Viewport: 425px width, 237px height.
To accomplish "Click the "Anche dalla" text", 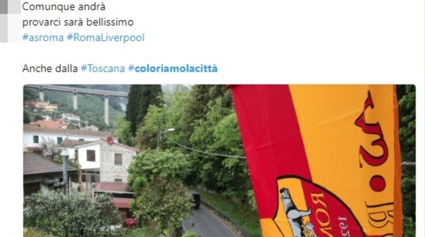I will click(50, 69).
